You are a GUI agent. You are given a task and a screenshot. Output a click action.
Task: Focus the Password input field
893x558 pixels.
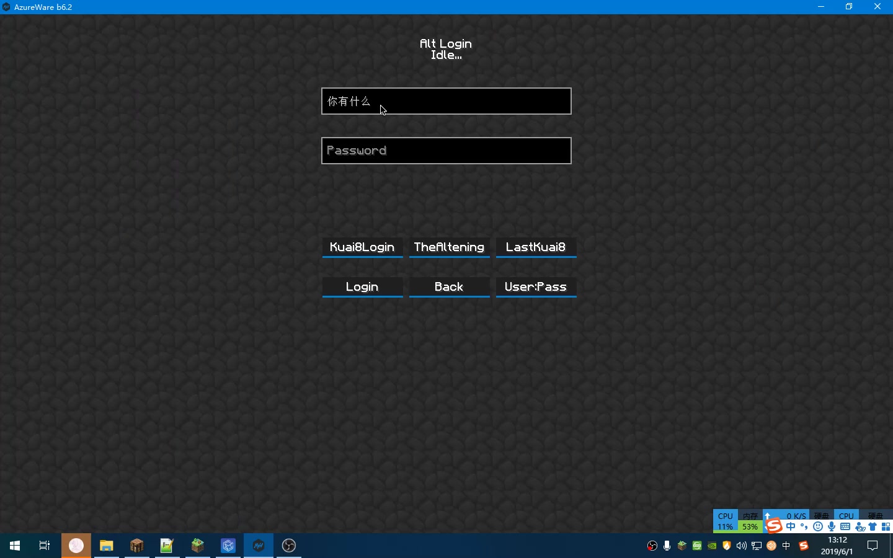tap(446, 151)
